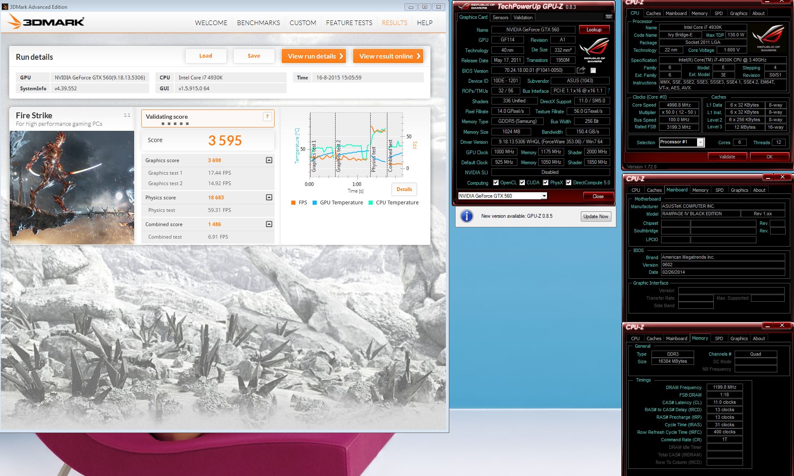
Task: Click the Lookup button in GPU-Z
Action: pyautogui.click(x=594, y=30)
